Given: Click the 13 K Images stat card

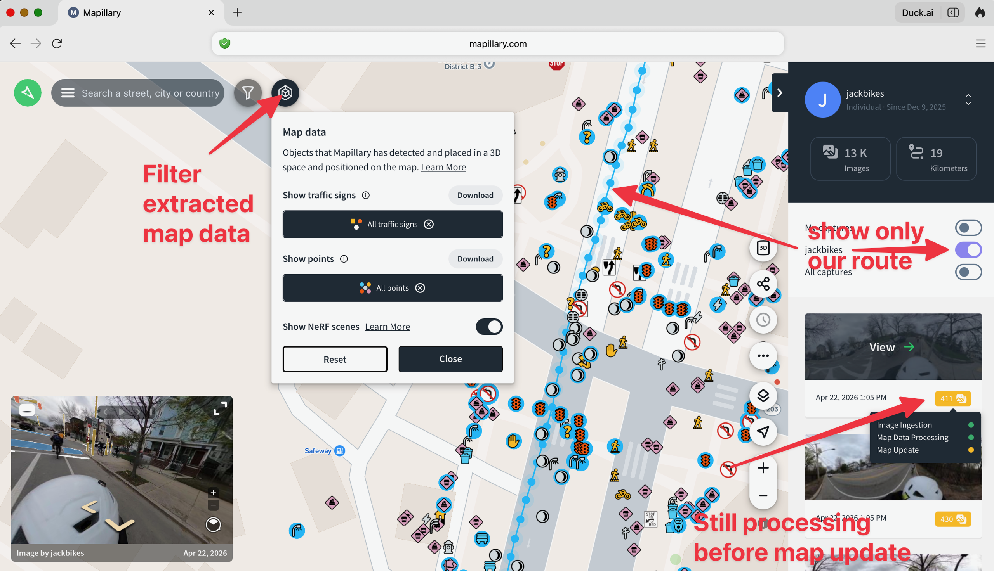Looking at the screenshot, I should [x=850, y=159].
